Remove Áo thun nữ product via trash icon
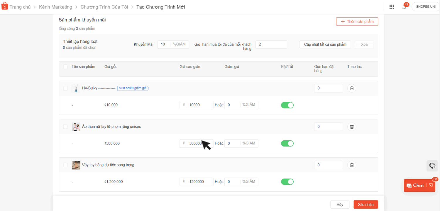The image size is (440, 211). [x=352, y=127]
